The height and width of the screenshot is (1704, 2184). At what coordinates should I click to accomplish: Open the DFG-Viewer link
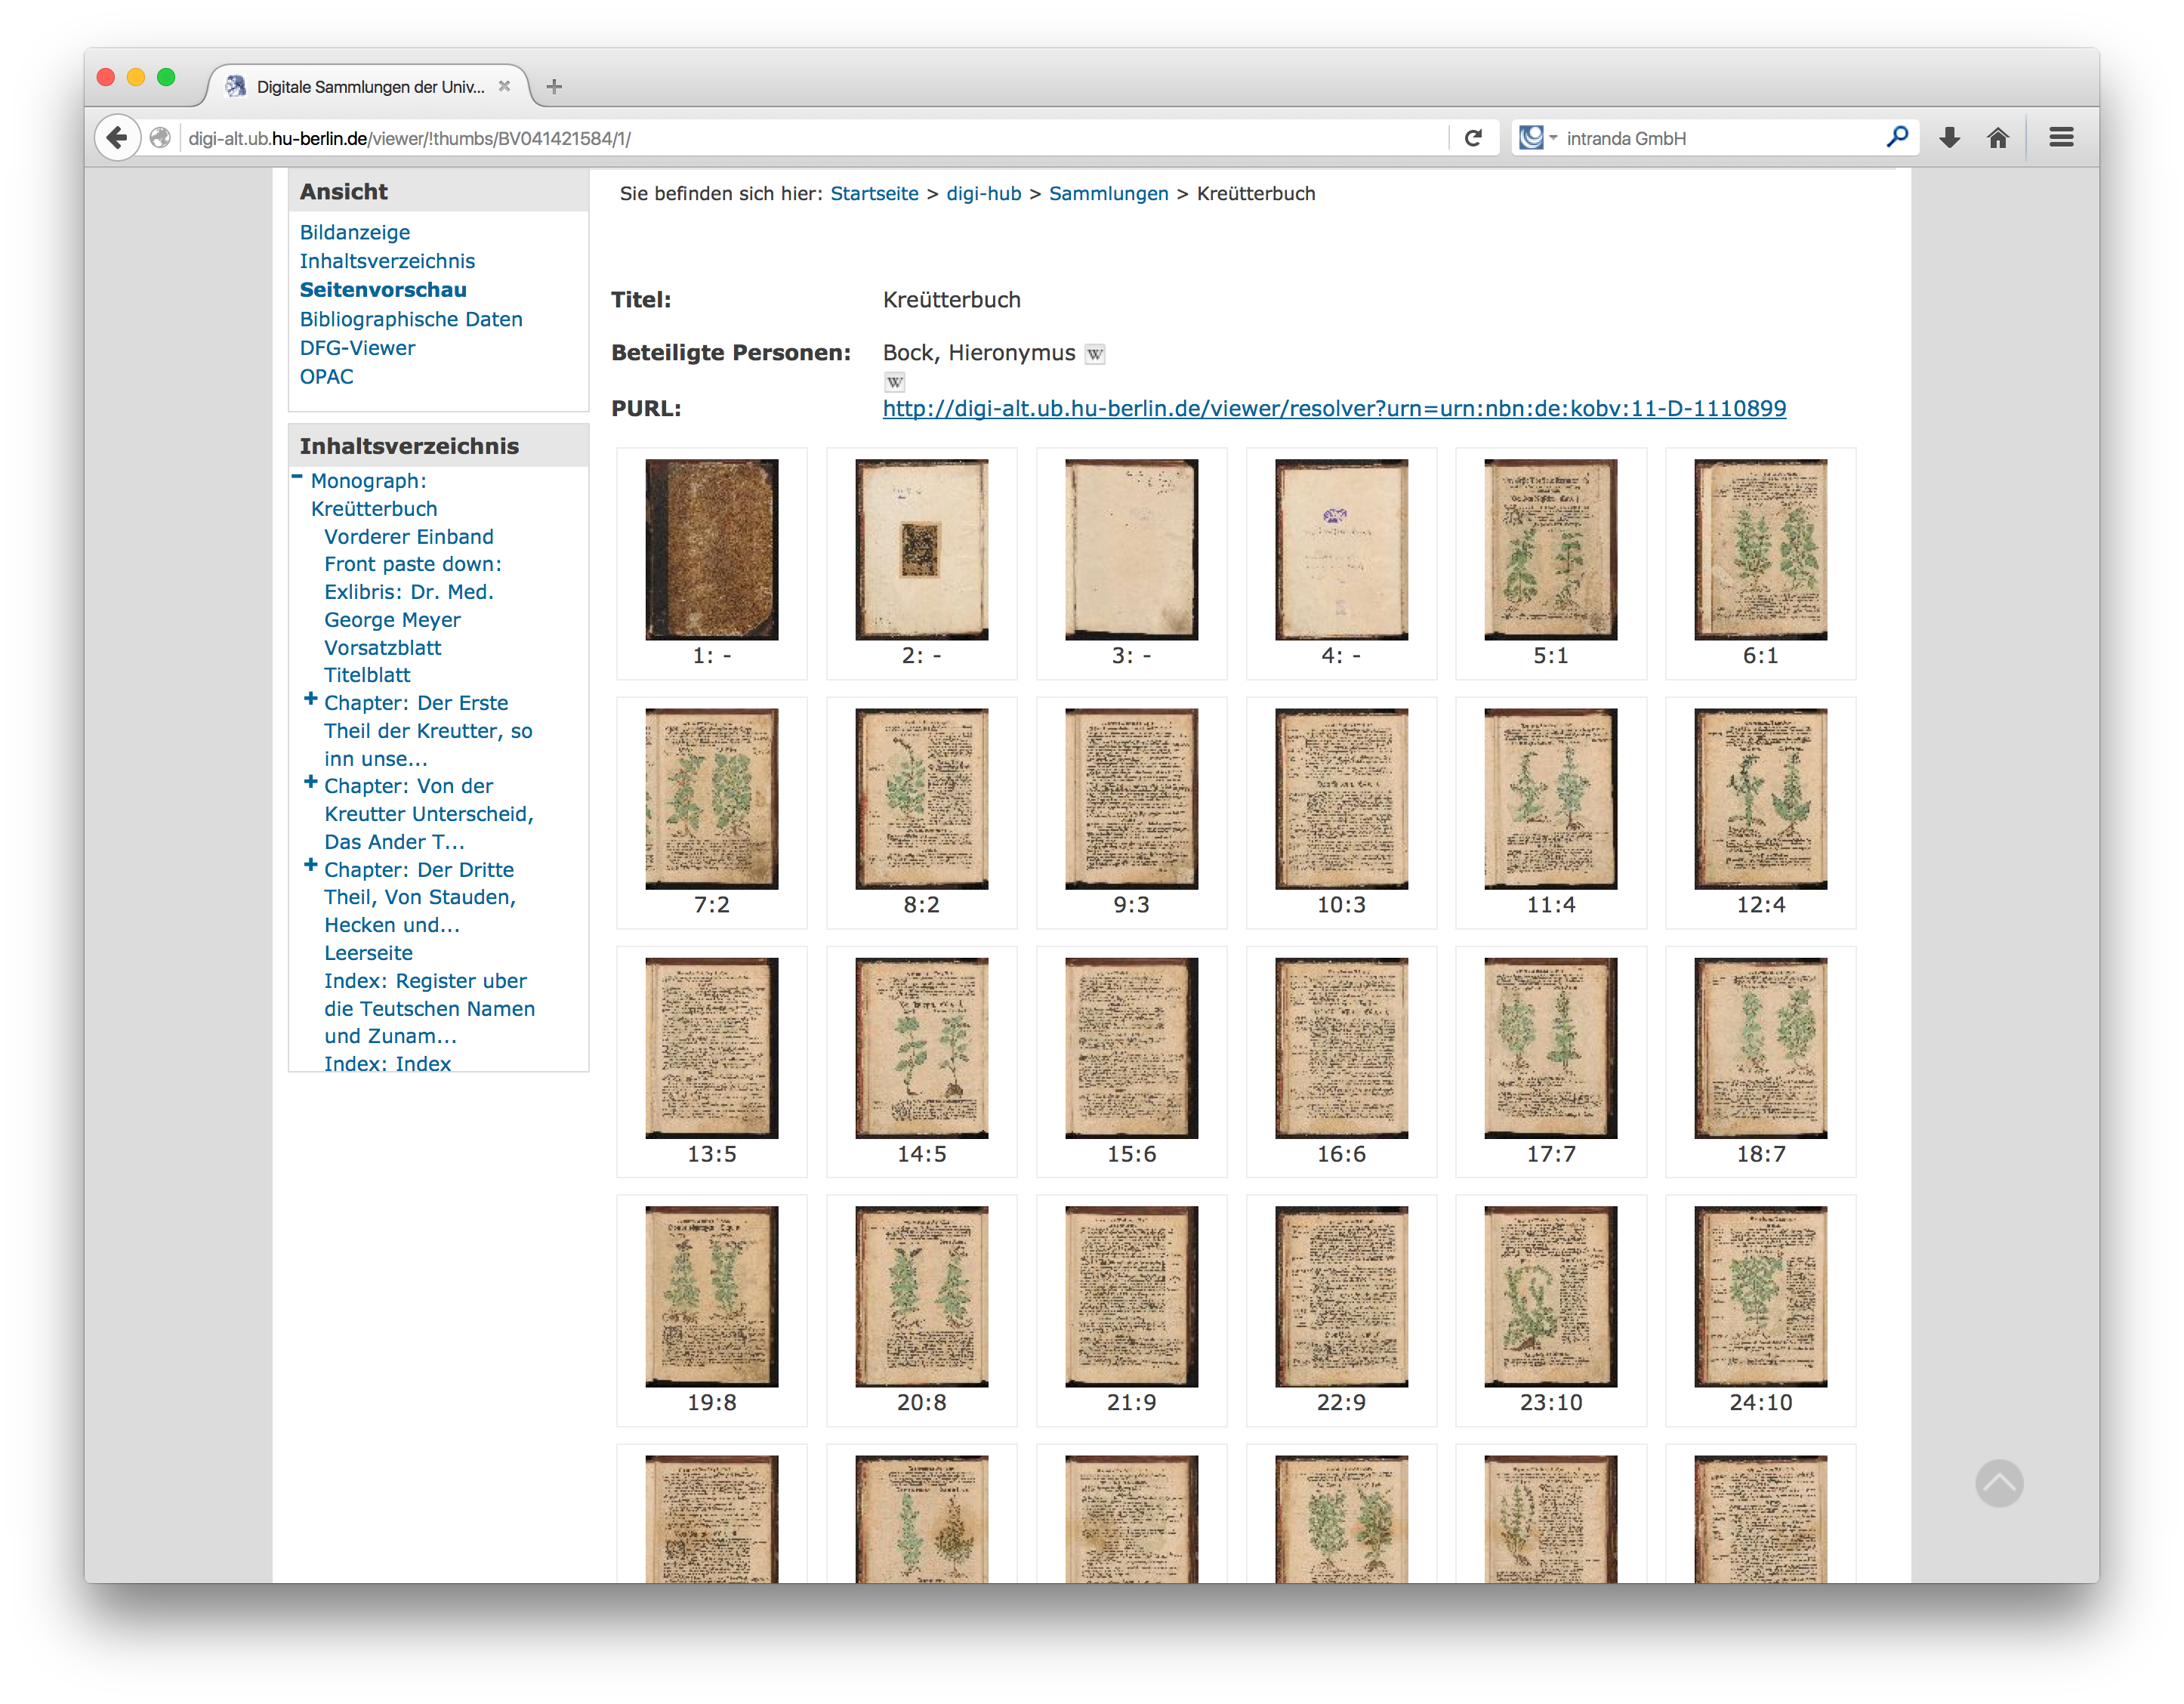pos(357,348)
